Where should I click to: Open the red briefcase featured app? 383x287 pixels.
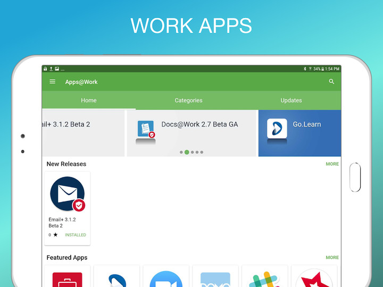[68, 280]
